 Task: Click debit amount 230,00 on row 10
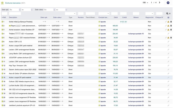pyautogui.click(x=115, y=58)
